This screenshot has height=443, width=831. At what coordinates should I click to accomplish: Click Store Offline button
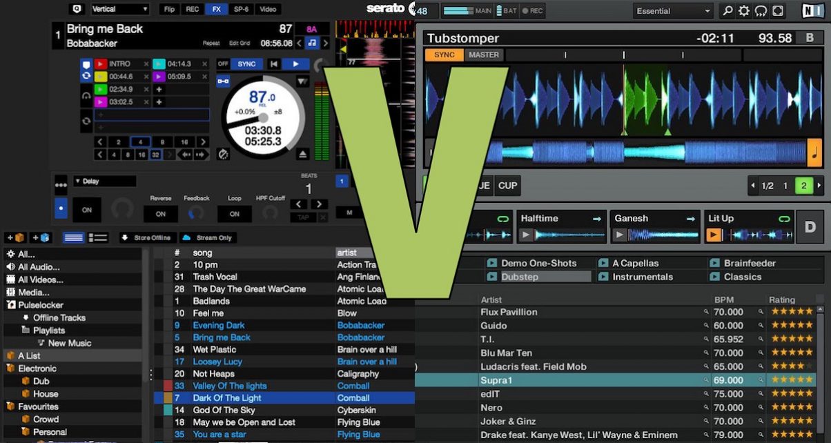[147, 237]
